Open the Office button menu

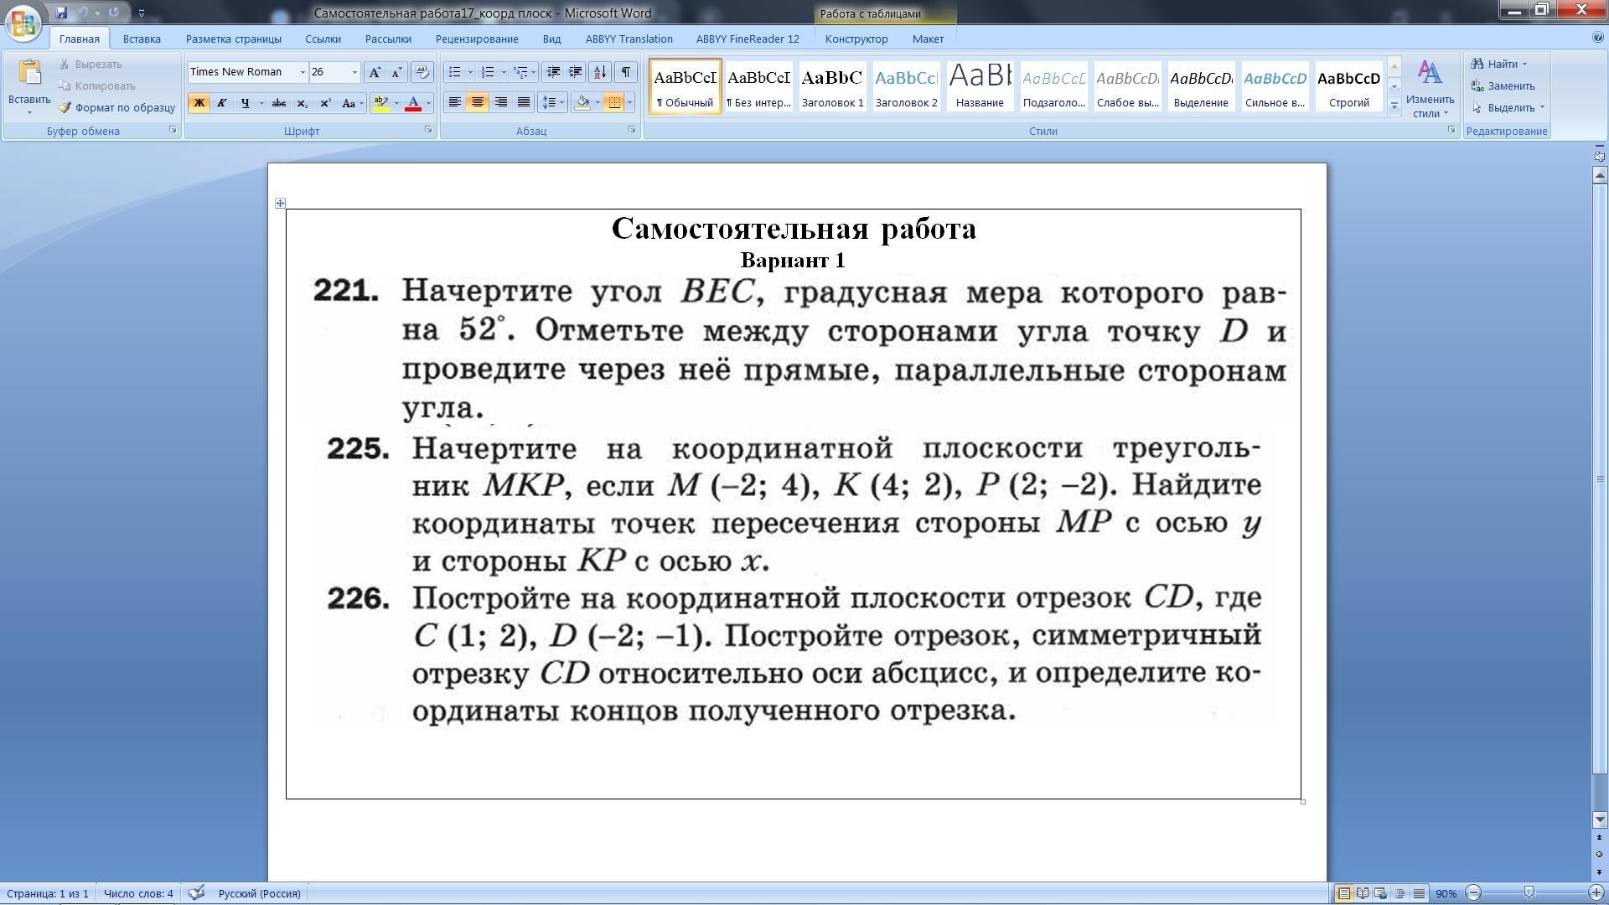coord(23,22)
